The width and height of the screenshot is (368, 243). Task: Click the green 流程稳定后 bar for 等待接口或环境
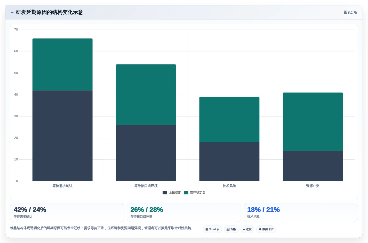pyautogui.click(x=146, y=95)
